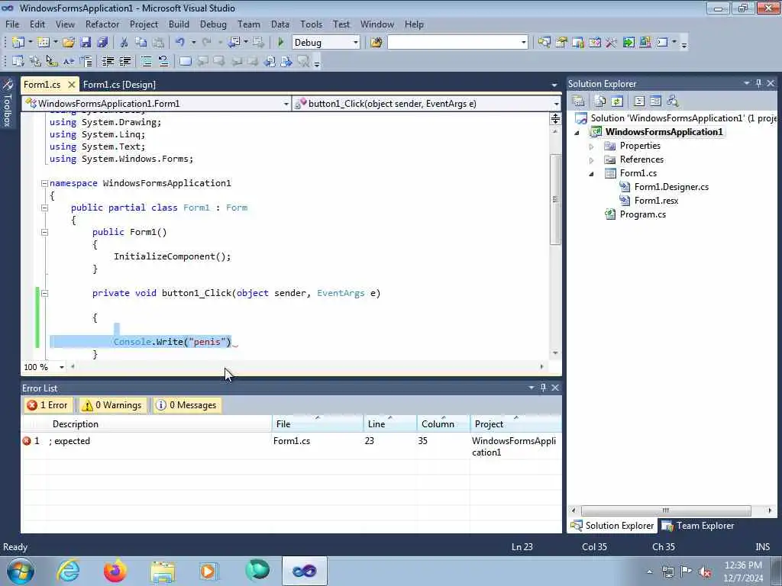Click the Solution Explorer horizontal scrollbar

tap(666, 510)
